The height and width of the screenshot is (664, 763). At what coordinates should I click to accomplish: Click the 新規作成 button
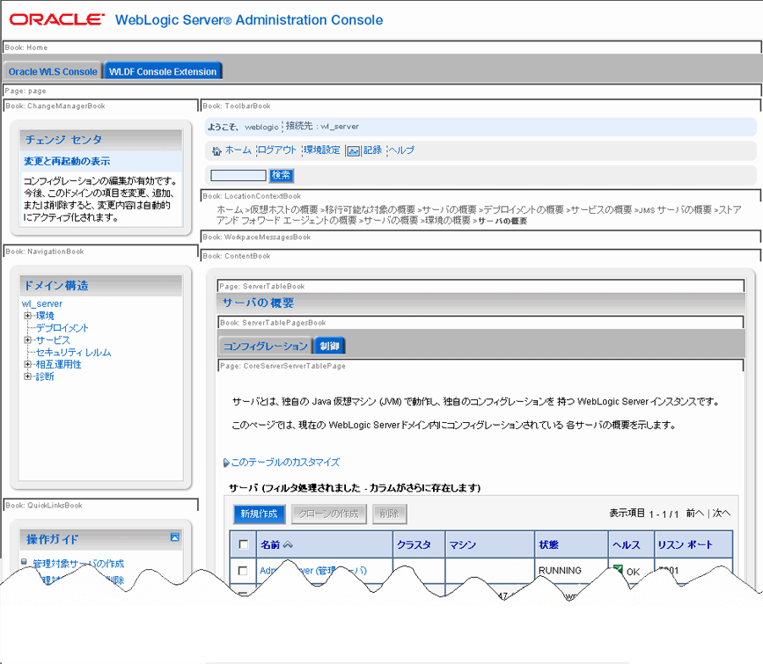click(259, 514)
